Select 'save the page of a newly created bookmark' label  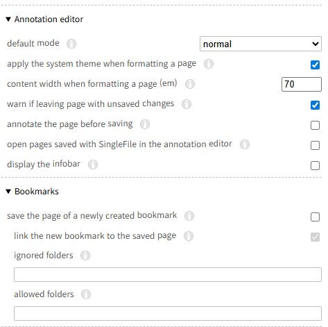(x=92, y=216)
